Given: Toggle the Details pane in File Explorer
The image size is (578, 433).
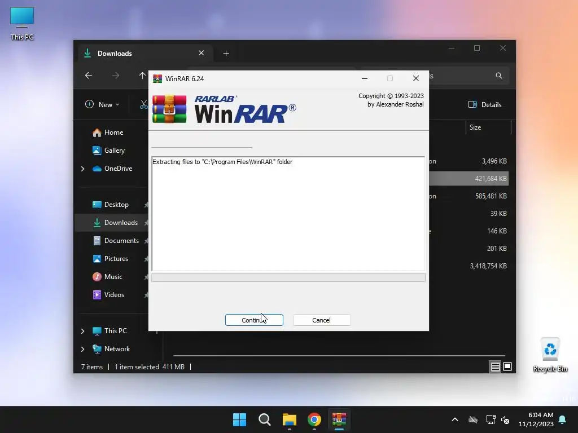Looking at the screenshot, I should [x=484, y=104].
